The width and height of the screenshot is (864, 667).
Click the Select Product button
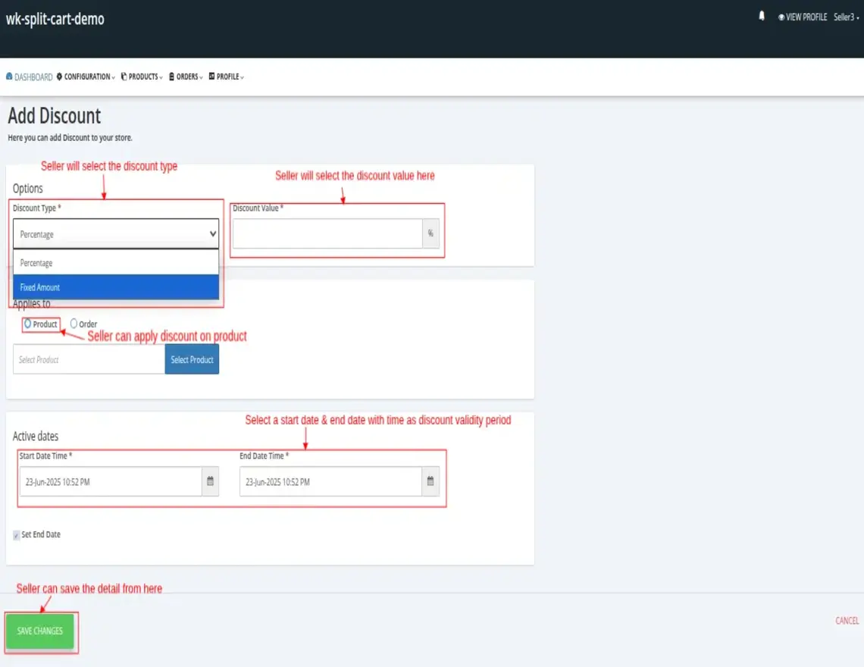coord(192,359)
